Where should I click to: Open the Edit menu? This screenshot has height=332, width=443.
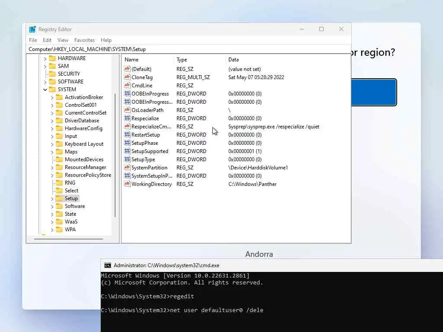coord(47,40)
